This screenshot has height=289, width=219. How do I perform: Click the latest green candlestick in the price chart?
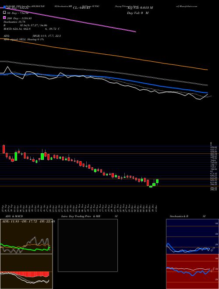[157, 181]
